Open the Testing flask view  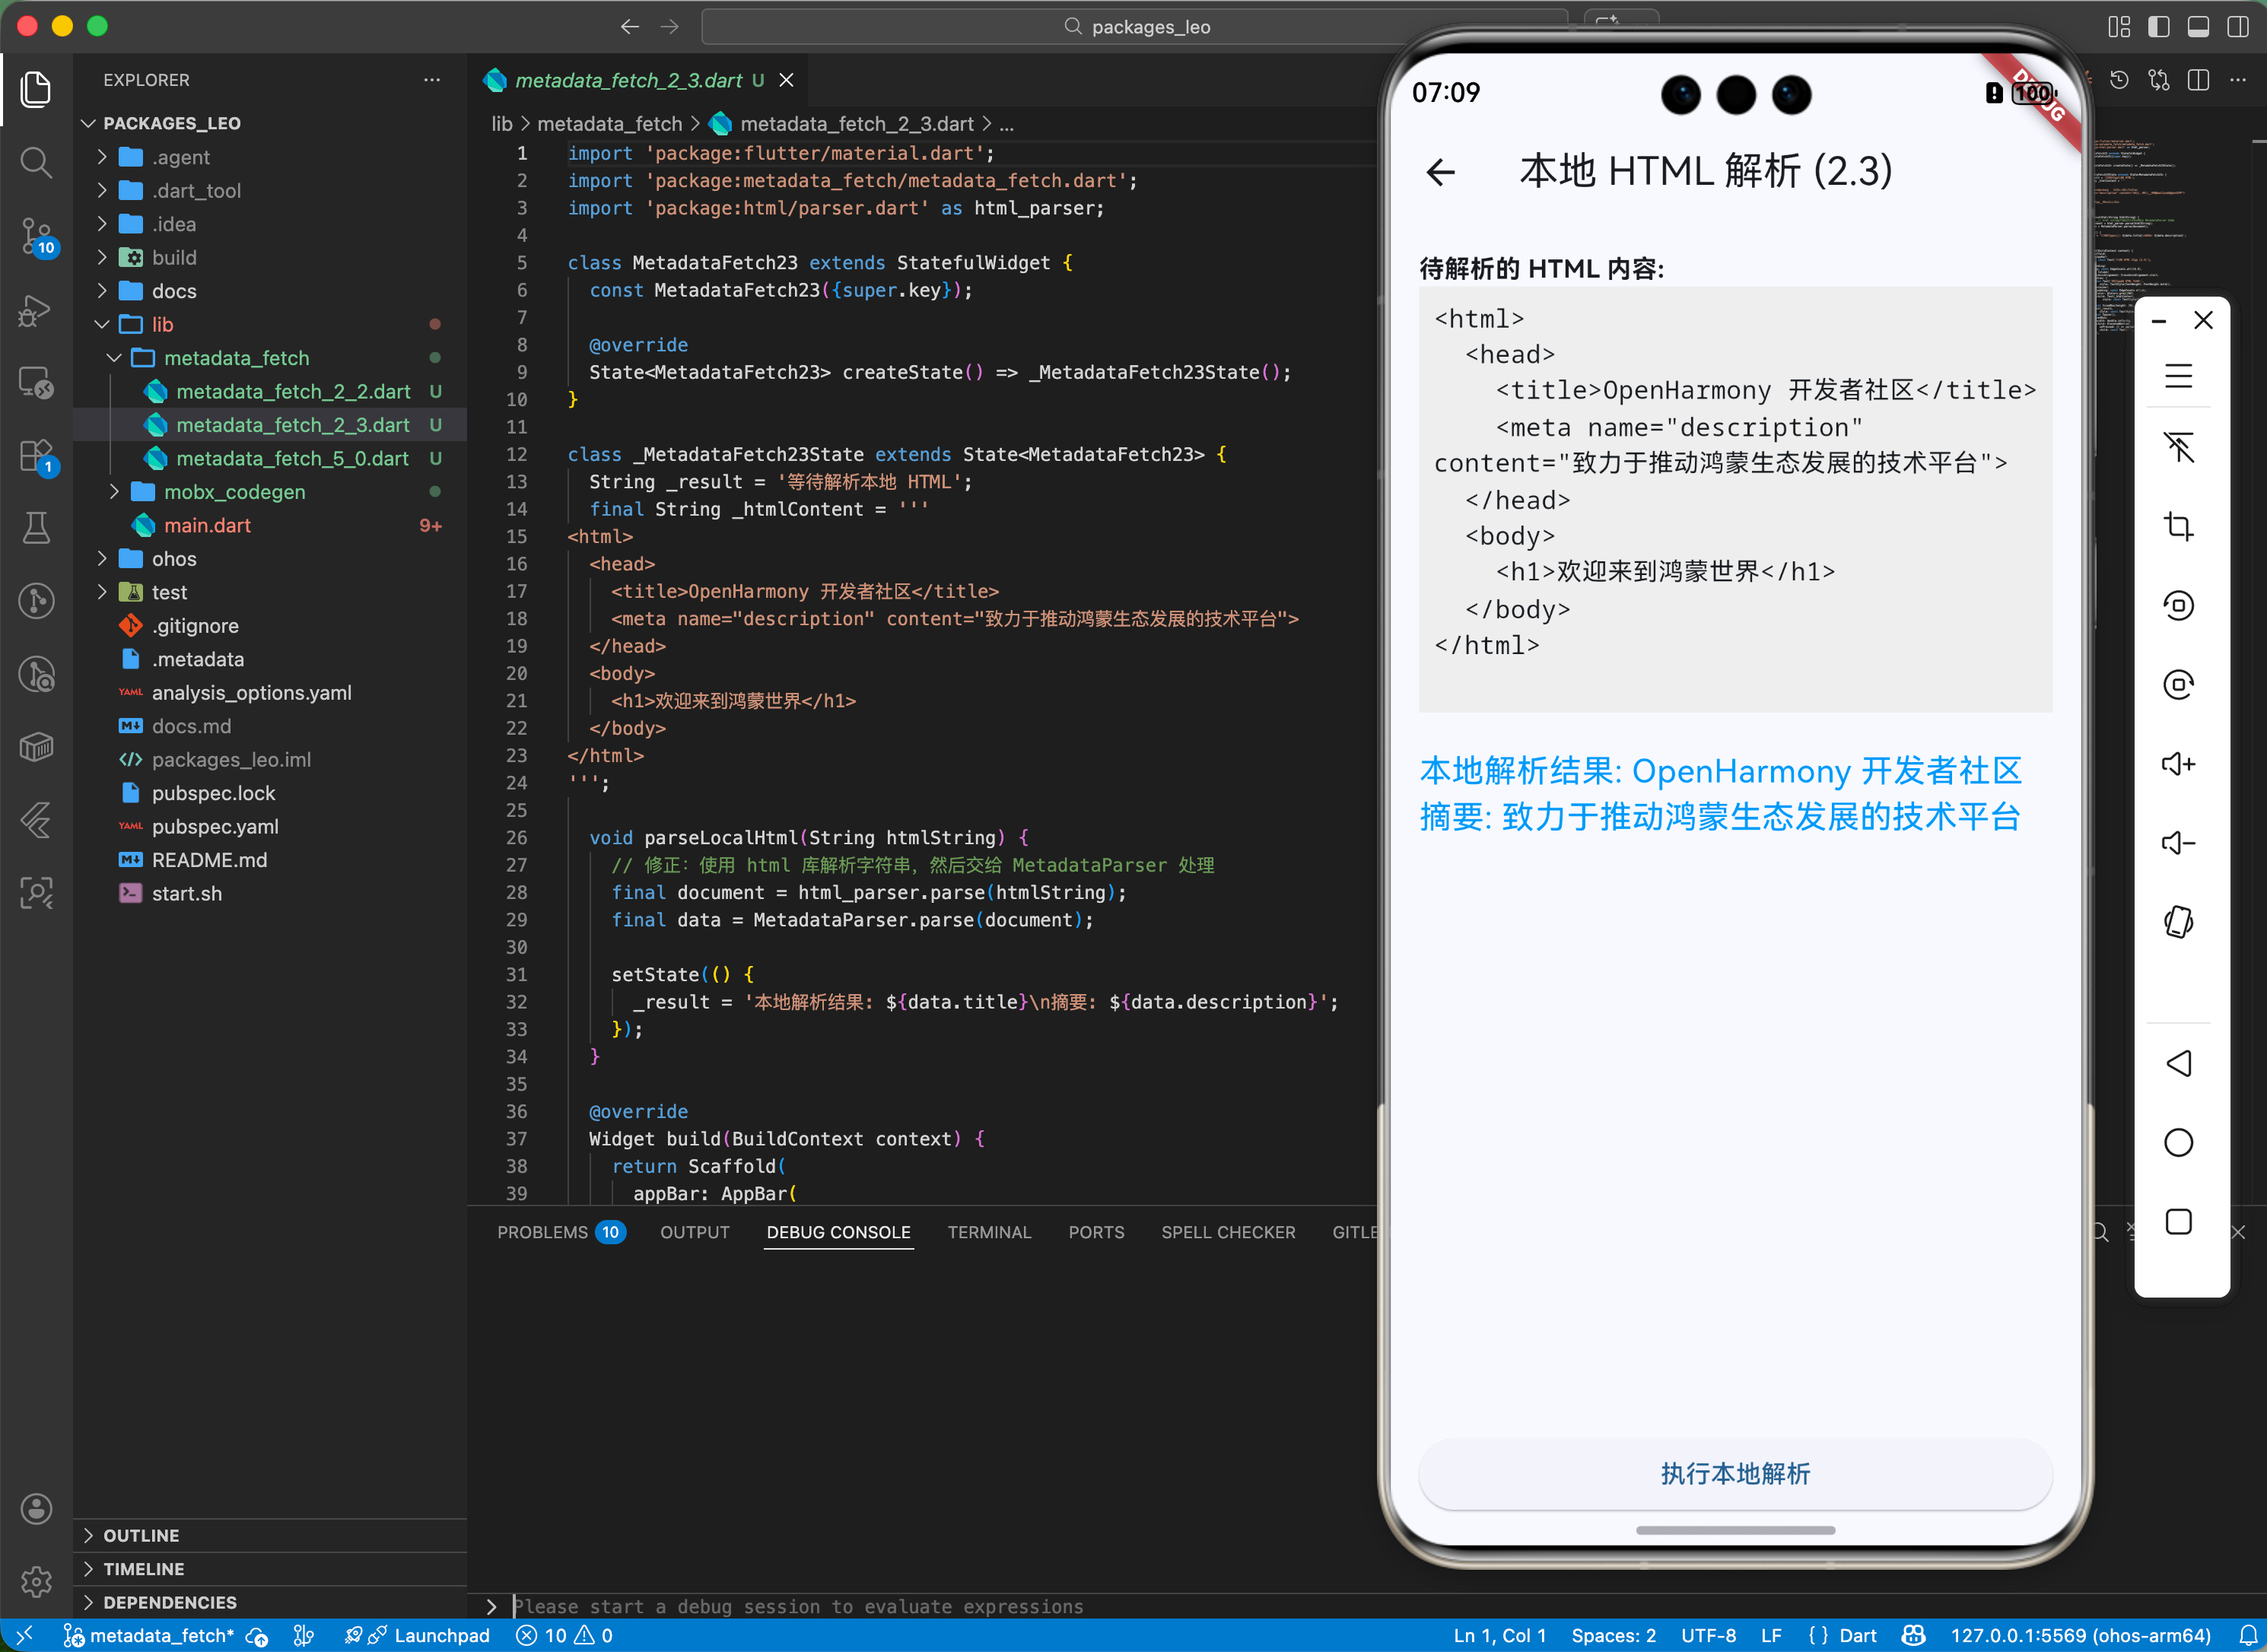point(36,527)
